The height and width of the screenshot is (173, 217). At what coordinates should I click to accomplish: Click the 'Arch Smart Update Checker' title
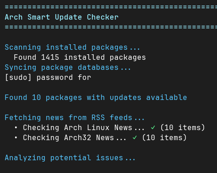click(x=62, y=17)
